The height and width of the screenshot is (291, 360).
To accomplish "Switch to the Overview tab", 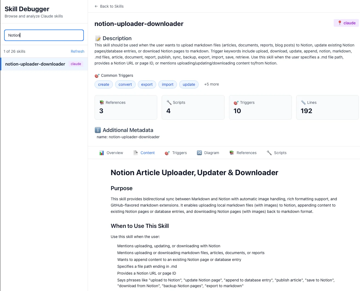I will coord(115,153).
